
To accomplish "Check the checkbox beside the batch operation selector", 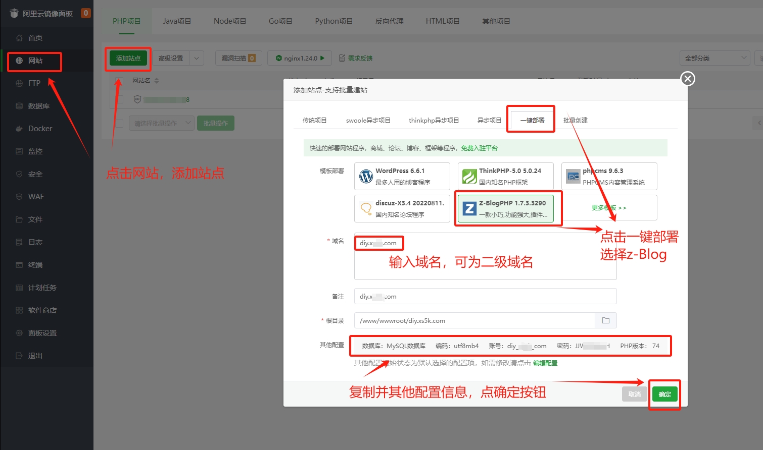I will pos(119,123).
